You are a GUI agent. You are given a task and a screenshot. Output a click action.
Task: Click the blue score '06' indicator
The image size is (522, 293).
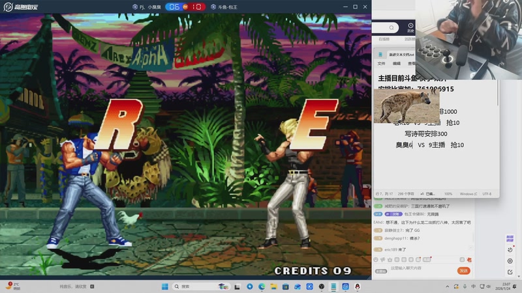(174, 7)
